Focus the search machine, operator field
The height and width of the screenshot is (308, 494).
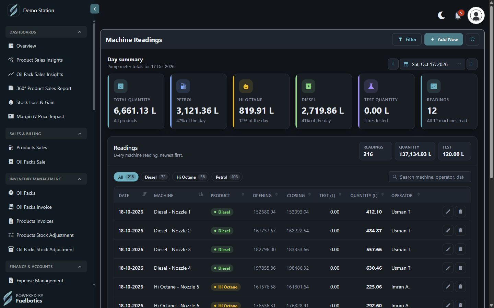[430, 177]
